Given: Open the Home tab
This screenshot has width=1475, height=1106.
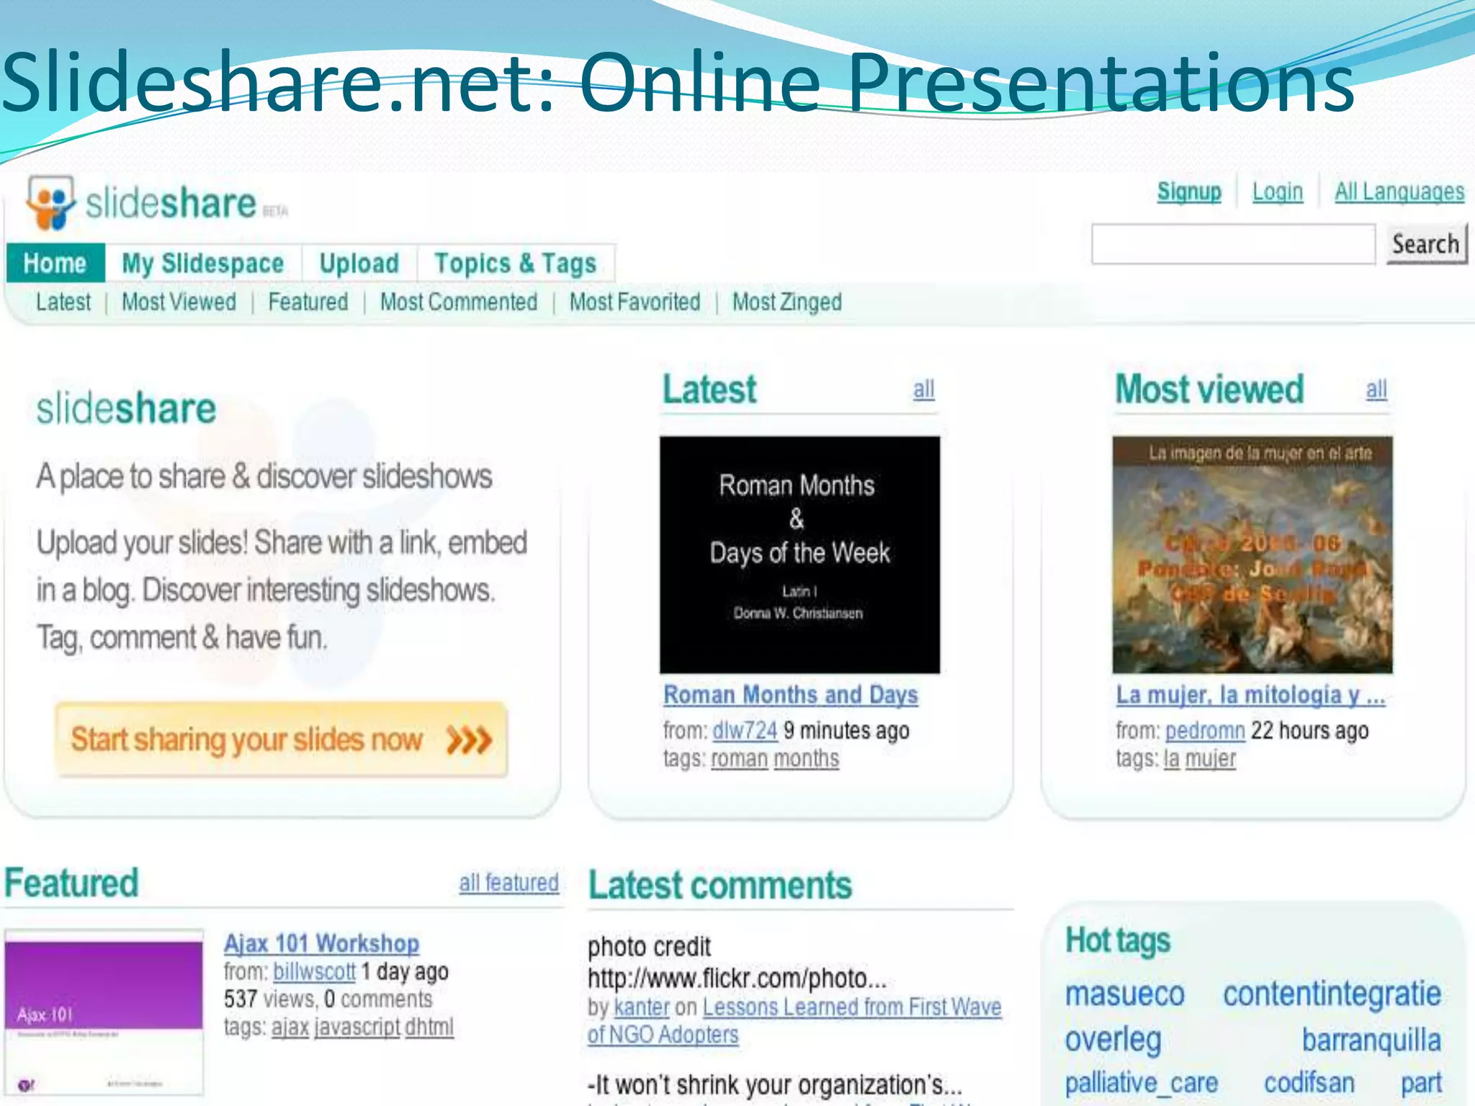Looking at the screenshot, I should [55, 263].
